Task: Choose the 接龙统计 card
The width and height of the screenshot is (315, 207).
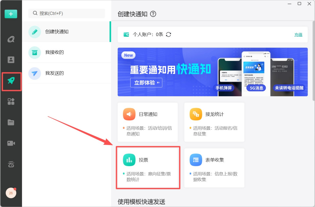Action: click(x=214, y=122)
